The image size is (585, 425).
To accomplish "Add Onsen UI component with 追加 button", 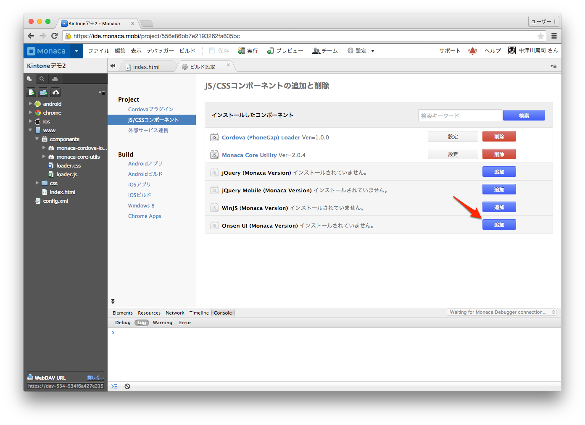I will 499,225.
